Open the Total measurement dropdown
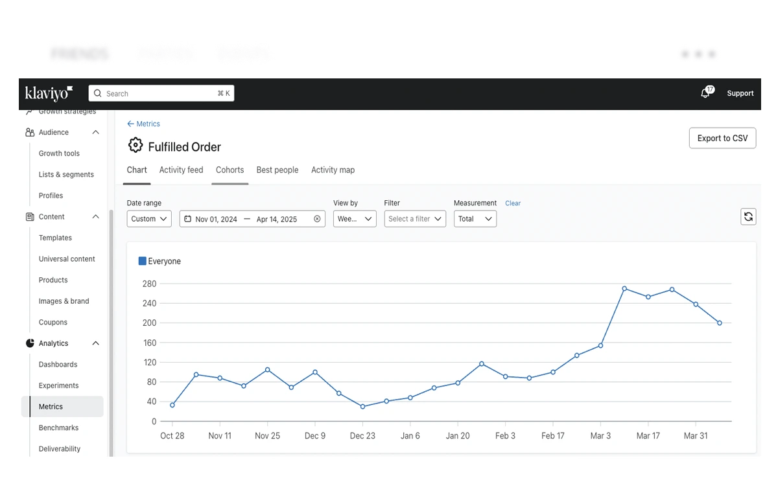This screenshot has width=778, height=502. (475, 219)
